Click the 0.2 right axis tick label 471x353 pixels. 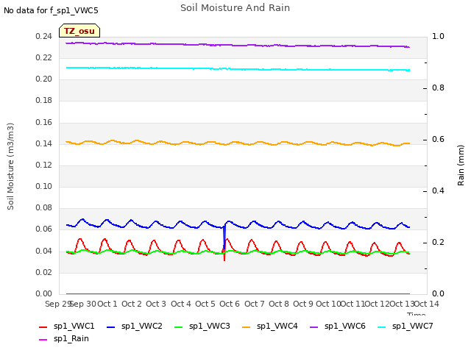tap(438, 243)
